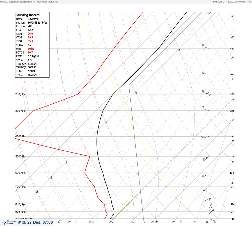Select the station name Reykjavík

(33, 19)
